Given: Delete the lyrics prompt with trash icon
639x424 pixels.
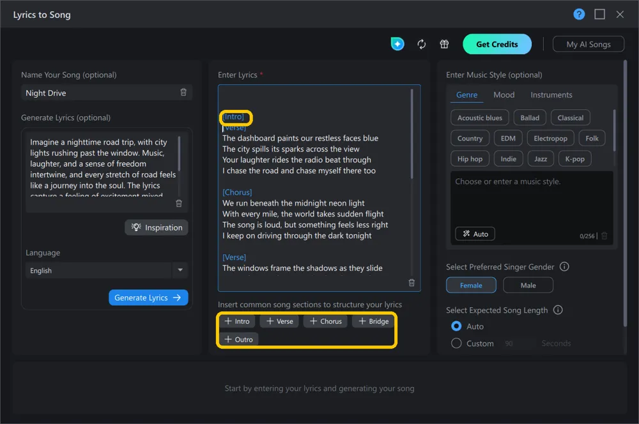Looking at the screenshot, I should [178, 203].
